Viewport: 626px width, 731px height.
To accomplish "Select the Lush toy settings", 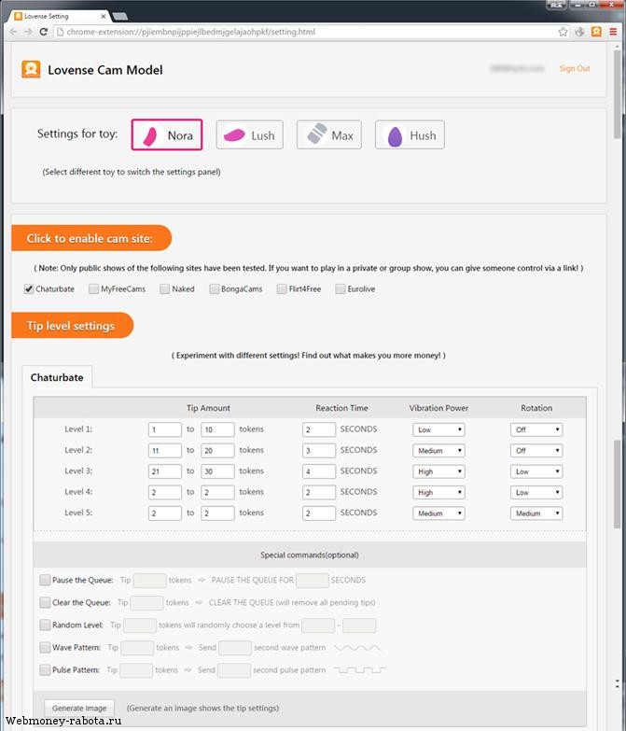I will point(250,134).
